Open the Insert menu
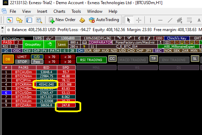This screenshot has height=135, width=202. click(42, 11)
